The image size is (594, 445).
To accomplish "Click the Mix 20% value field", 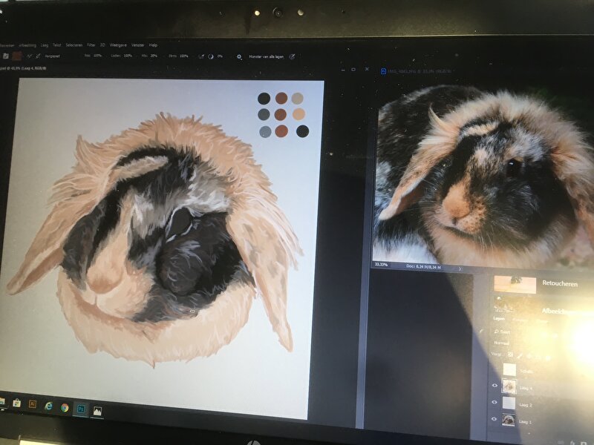I will (154, 56).
